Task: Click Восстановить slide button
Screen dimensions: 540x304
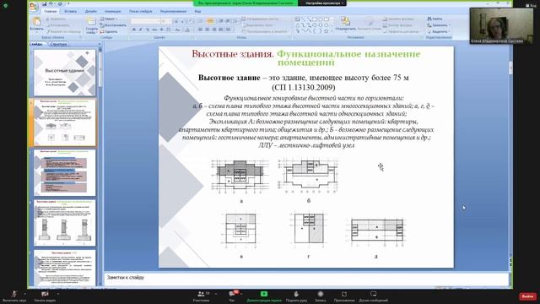Action: [x=113, y=25]
